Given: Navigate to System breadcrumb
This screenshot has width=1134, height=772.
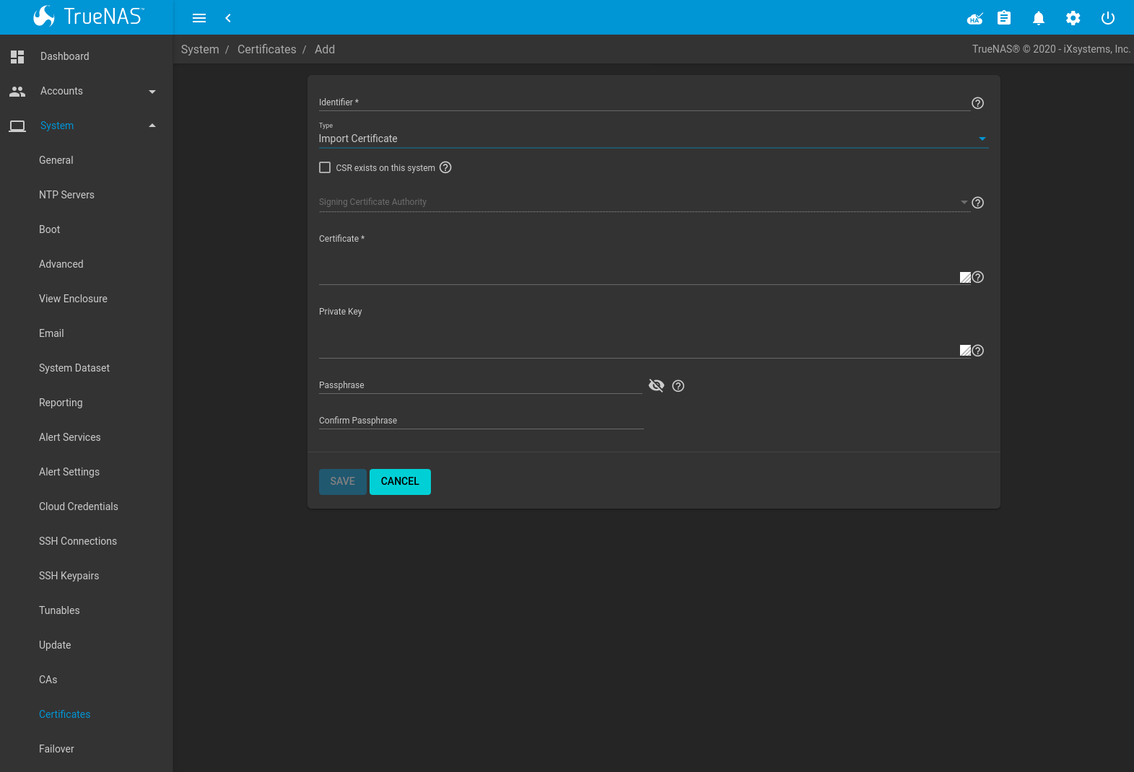Looking at the screenshot, I should click(x=200, y=49).
